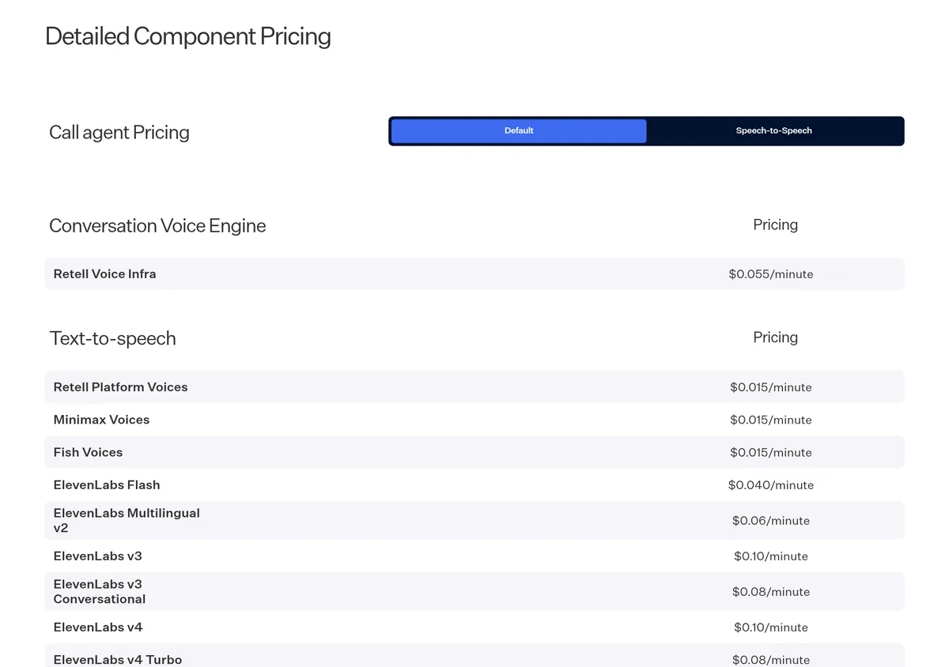This screenshot has height=667, width=949.
Task: Select the Retell Voice Infra row label
Action: click(104, 274)
